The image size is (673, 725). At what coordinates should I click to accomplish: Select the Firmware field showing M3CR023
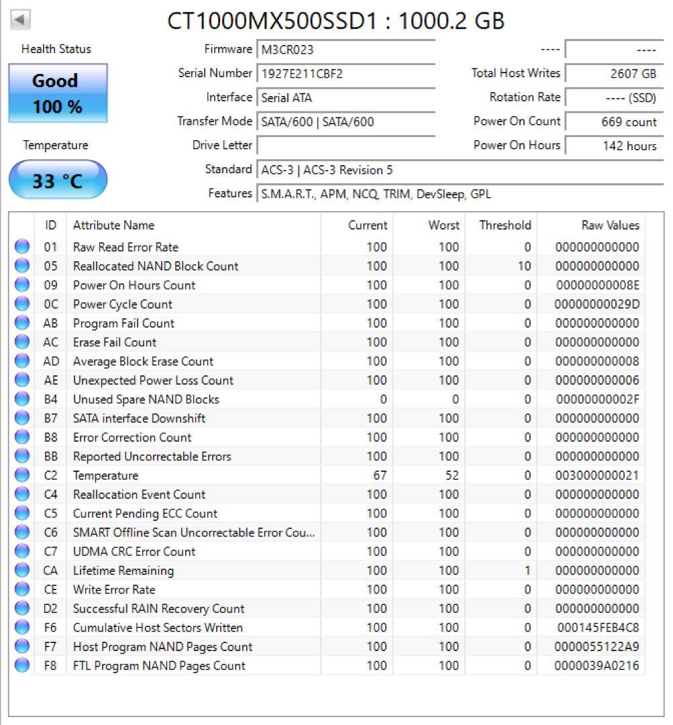coord(346,48)
